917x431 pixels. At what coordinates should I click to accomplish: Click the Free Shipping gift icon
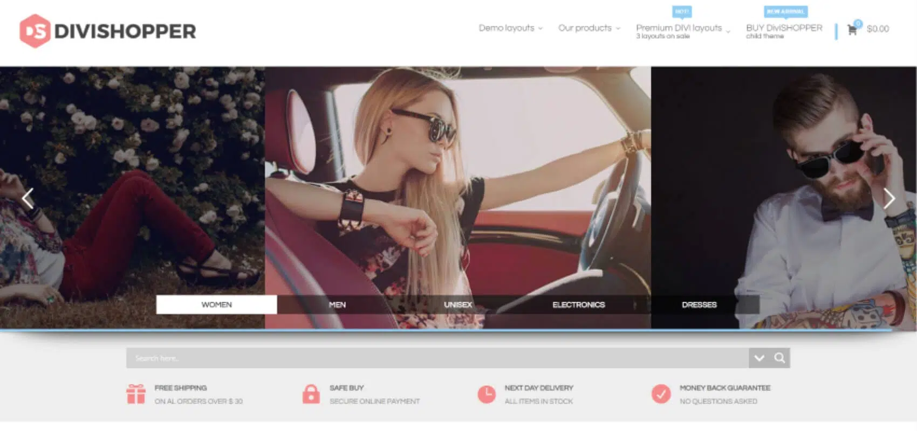[136, 394]
